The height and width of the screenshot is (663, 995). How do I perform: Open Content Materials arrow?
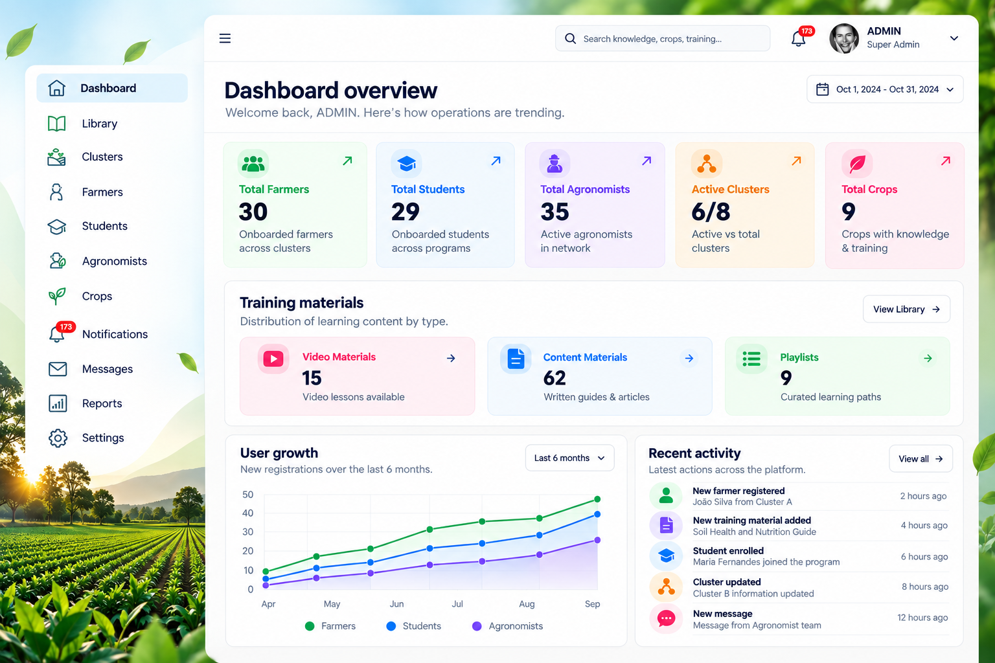[689, 358]
